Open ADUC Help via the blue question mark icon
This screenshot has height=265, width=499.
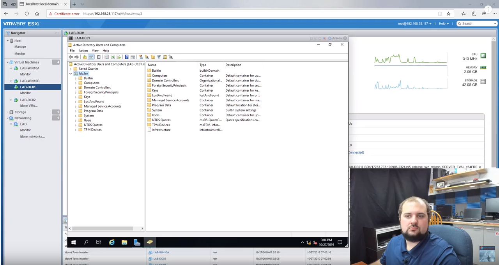pyautogui.click(x=126, y=57)
